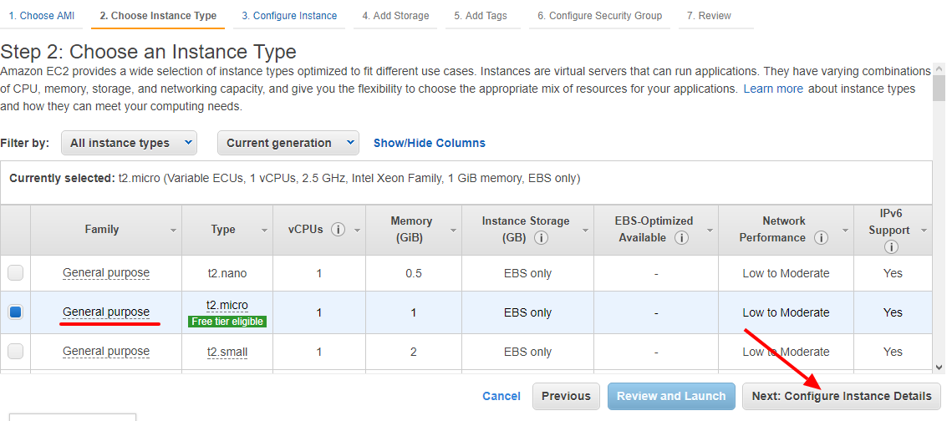Open the Network Performance column sort arrow

pos(845,231)
